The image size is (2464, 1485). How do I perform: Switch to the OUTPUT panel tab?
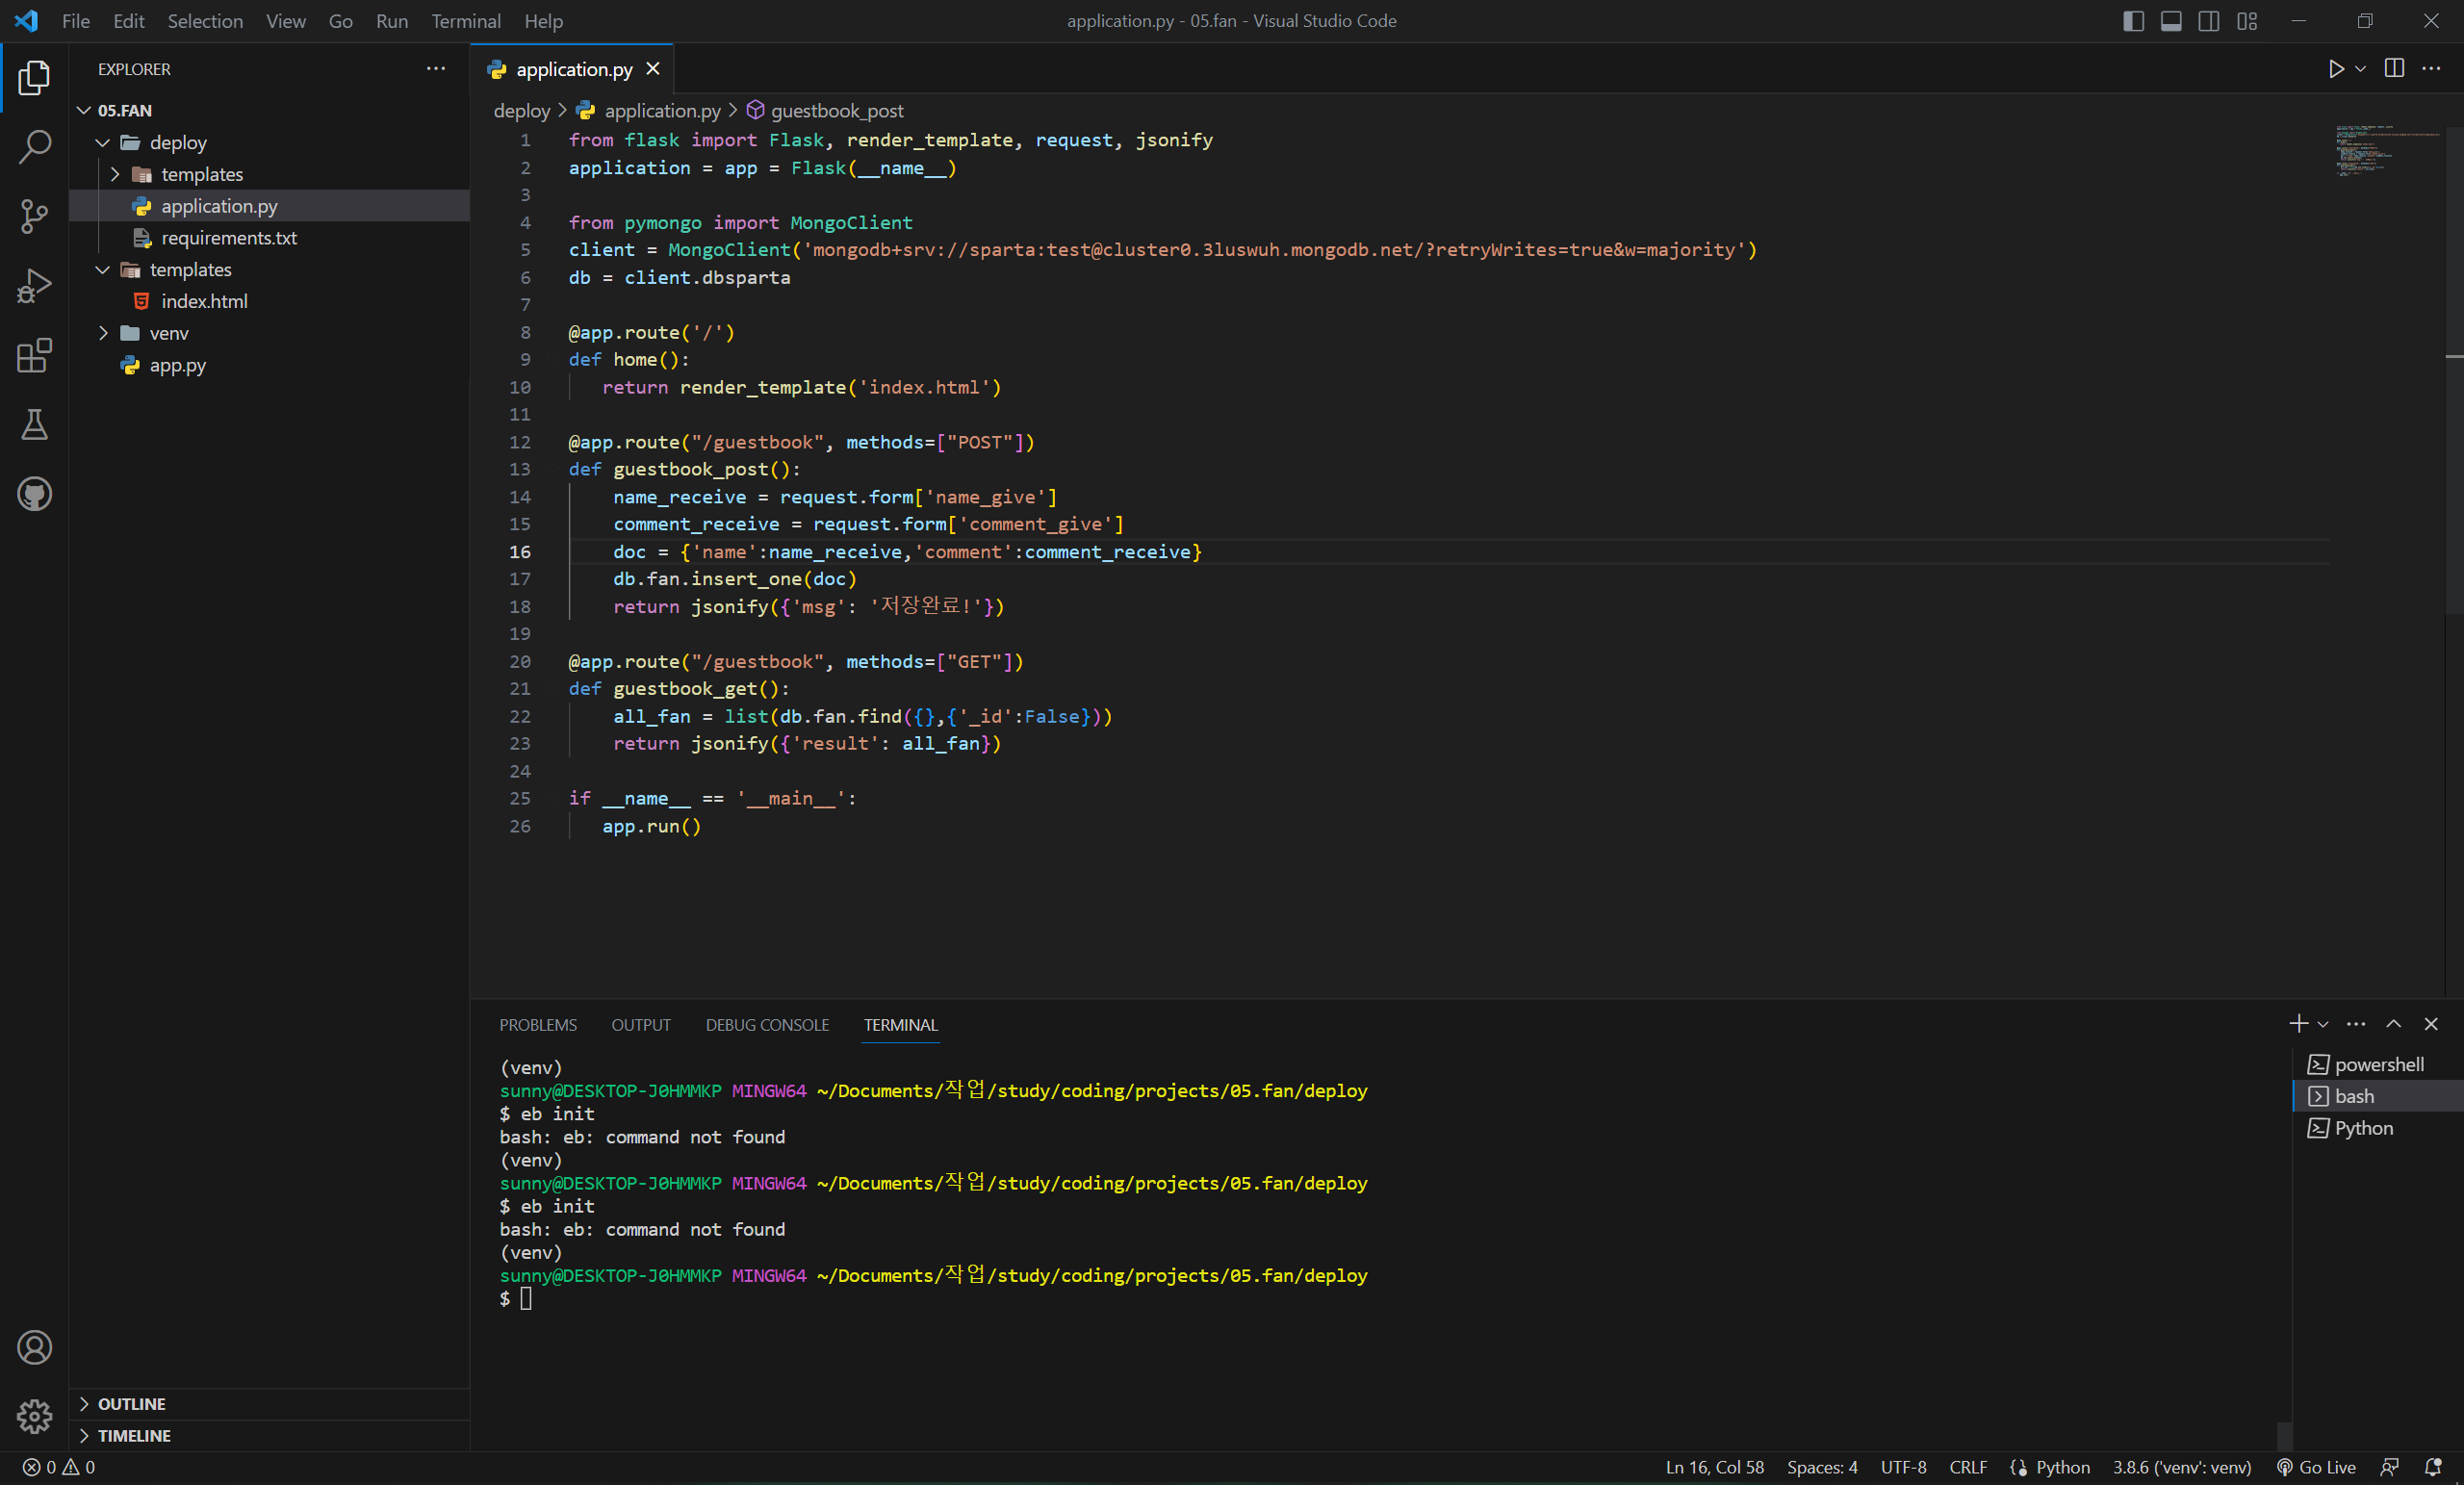641,1025
